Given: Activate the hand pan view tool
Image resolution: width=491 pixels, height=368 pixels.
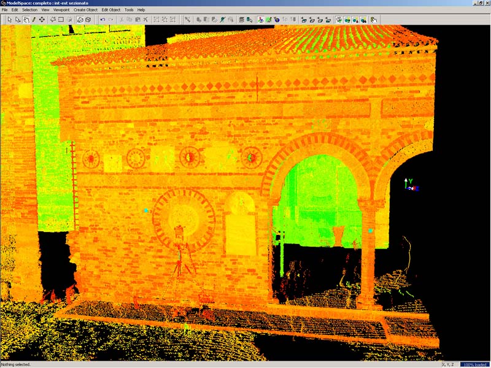Looking at the screenshot, I should tap(26, 20).
